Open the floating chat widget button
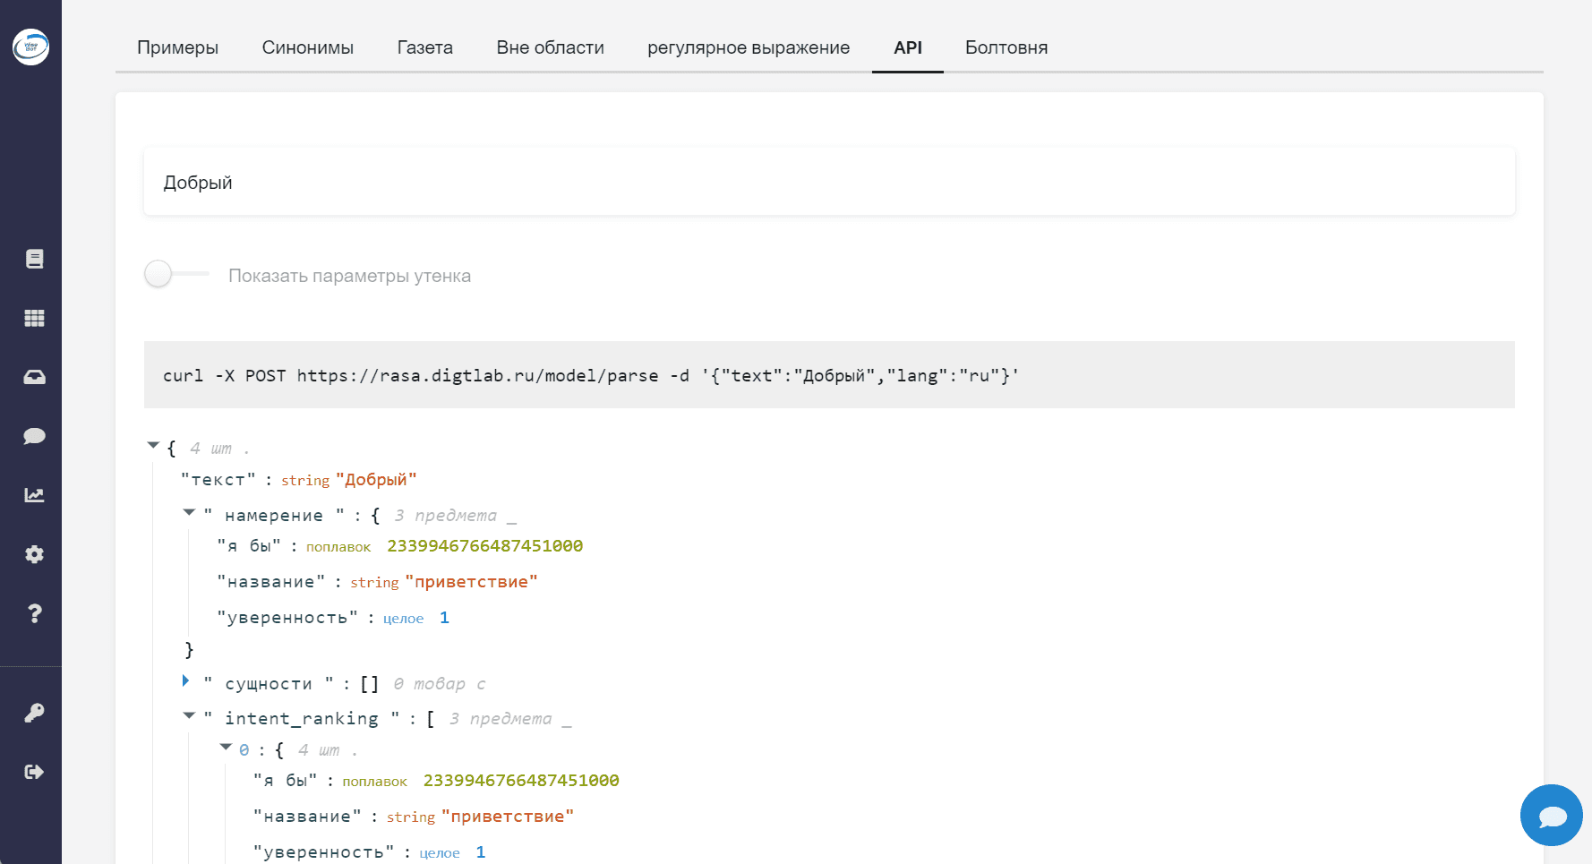1592x864 pixels. (1552, 816)
